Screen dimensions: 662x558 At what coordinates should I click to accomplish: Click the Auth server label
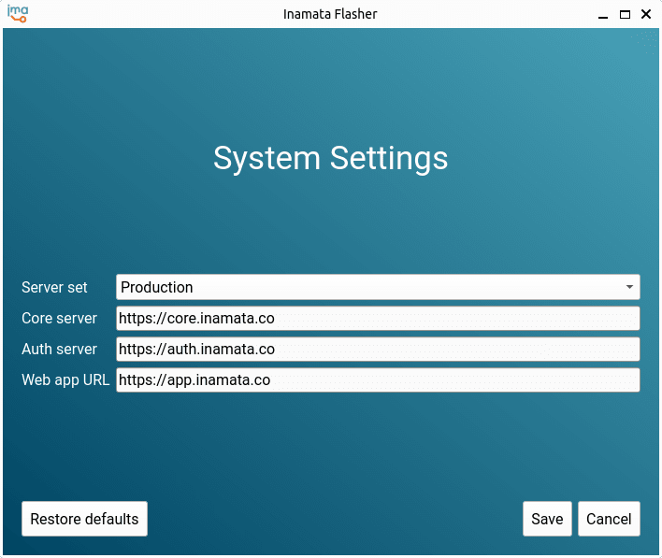60,349
